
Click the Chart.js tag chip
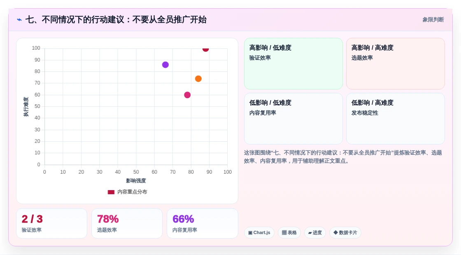tap(259, 233)
